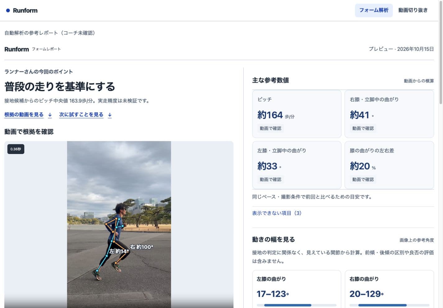Follow the 根拠の動画を見る link
Image resolution: width=443 pixels, height=308 pixels.
(x=28, y=115)
